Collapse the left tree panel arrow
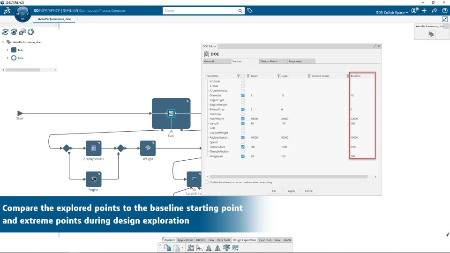The width and height of the screenshot is (450, 253). point(56,25)
